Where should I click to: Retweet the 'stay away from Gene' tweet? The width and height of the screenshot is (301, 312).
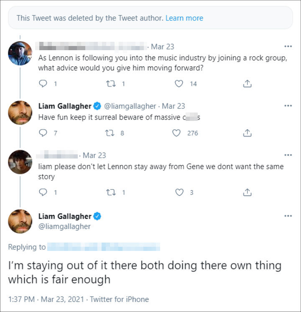111,192
